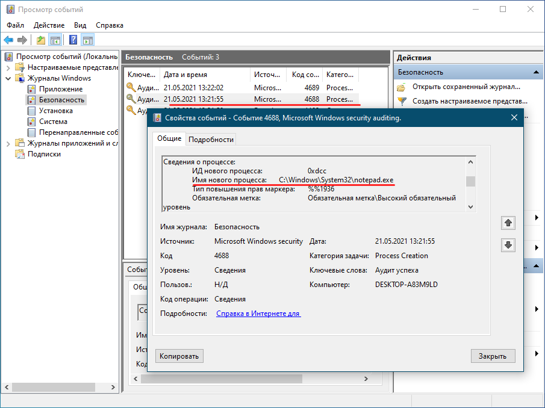The width and height of the screenshot is (545, 408).
Task: Click the open saved log folder icon
Action: coord(402,87)
